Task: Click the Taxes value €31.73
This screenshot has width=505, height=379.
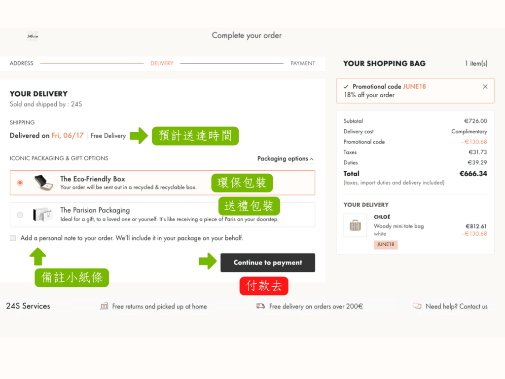Action: (477, 152)
